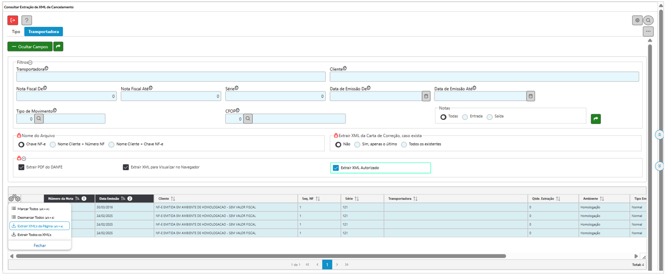This screenshot has height=275, width=666.
Task: Switch to the Transportadora tab
Action: click(44, 32)
